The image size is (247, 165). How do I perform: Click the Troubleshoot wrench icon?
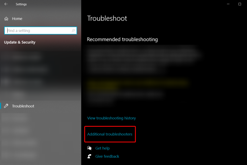click(6, 106)
